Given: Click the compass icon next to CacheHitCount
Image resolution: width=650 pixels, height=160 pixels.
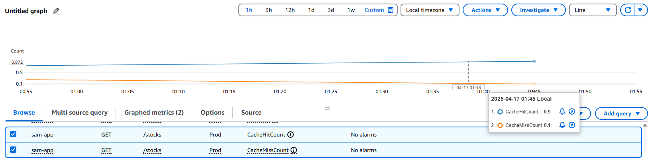Looking at the screenshot, I should pyautogui.click(x=571, y=111).
